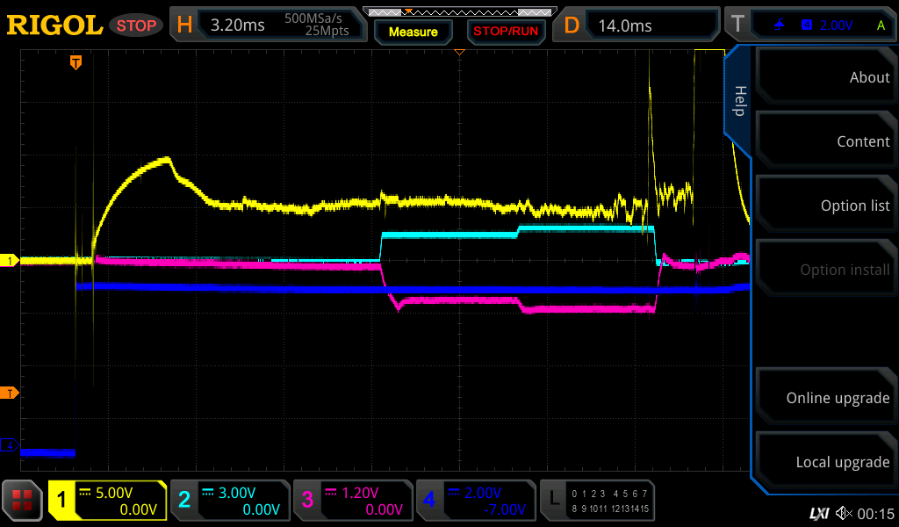
Task: Toggle channel 3 with 1.20V scale
Action: point(352,501)
